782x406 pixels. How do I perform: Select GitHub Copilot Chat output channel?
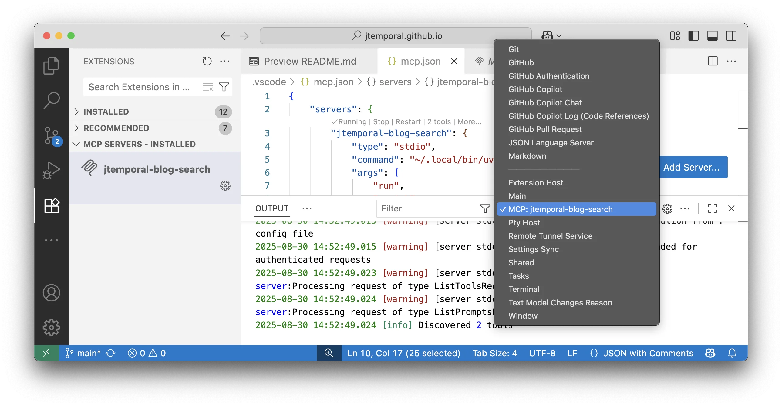point(544,102)
